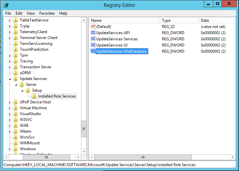
Task: Click the Transaction Server folder icon
Action: 15,67
